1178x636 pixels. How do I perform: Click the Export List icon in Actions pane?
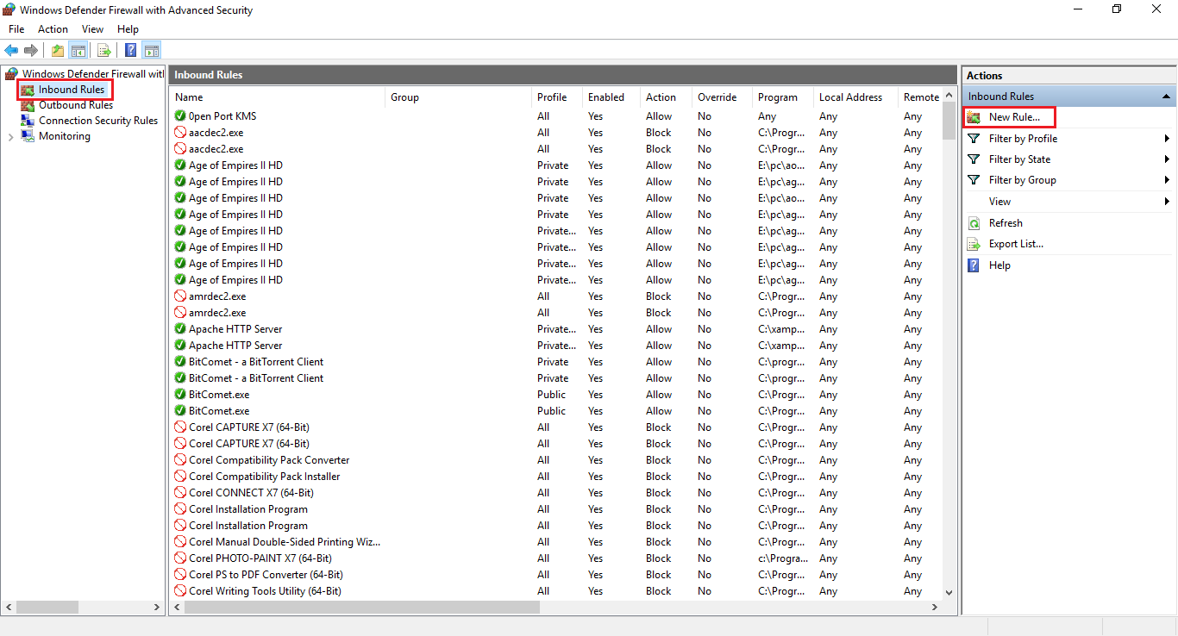coord(974,244)
